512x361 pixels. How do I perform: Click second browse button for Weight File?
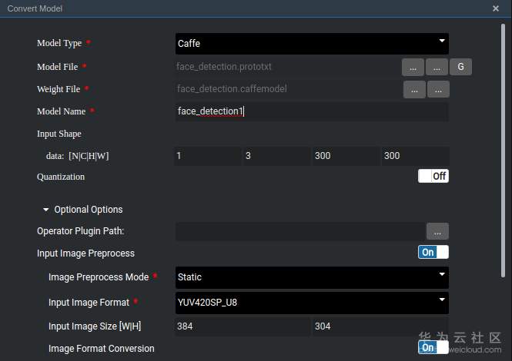tap(438, 90)
